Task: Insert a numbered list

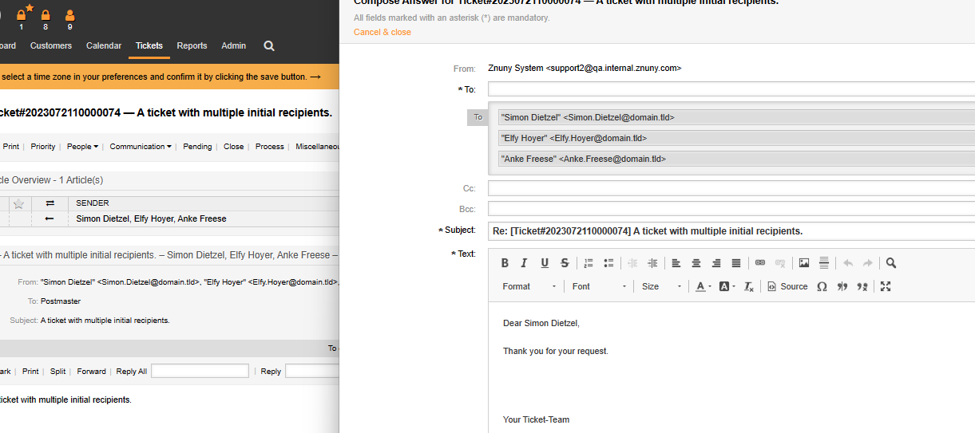Action: pyautogui.click(x=589, y=263)
